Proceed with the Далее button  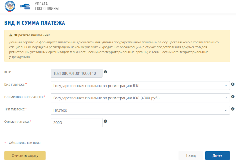(x=217, y=155)
